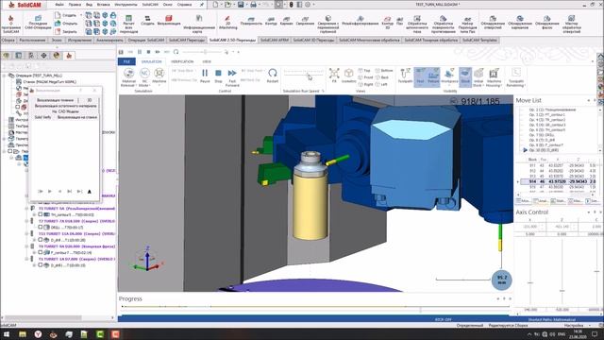Click Последняя CAM-Операция icon

tap(38, 23)
